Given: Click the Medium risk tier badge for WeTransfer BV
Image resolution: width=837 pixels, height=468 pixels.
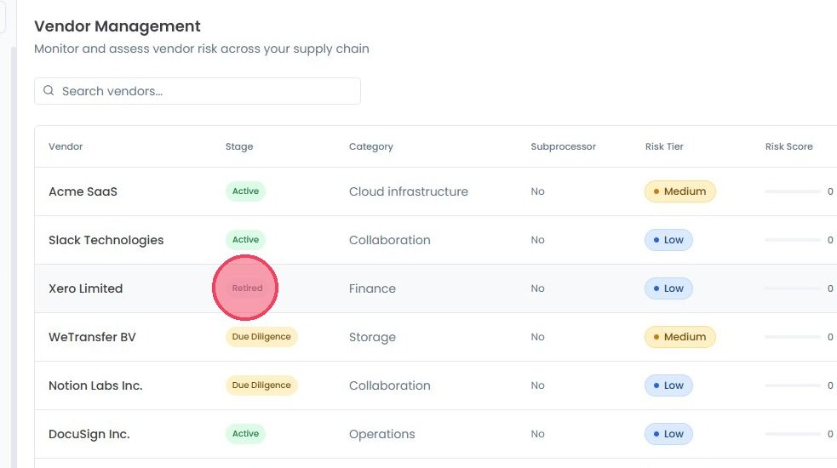Looking at the screenshot, I should click(x=680, y=337).
